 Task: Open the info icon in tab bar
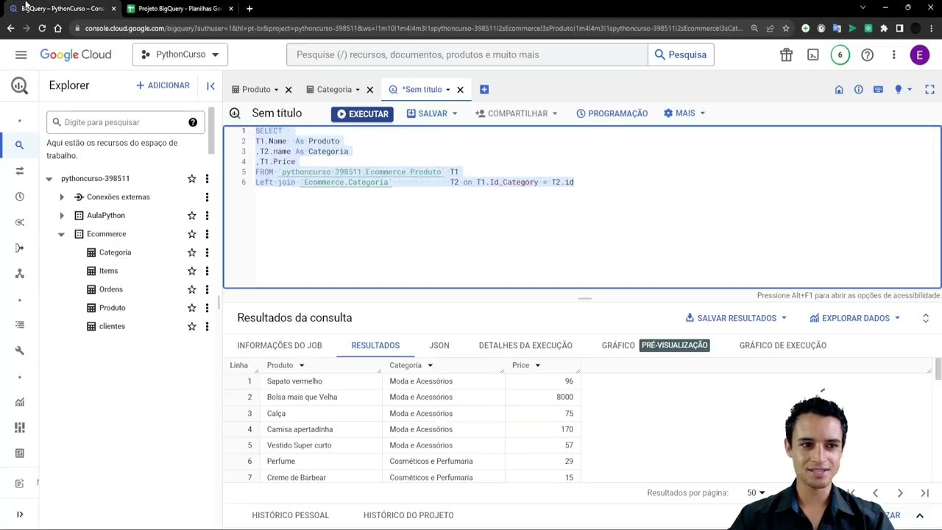pos(858,89)
